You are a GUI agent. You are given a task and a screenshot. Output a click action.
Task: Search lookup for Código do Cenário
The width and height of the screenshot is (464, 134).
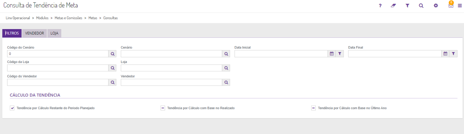tap(113, 54)
